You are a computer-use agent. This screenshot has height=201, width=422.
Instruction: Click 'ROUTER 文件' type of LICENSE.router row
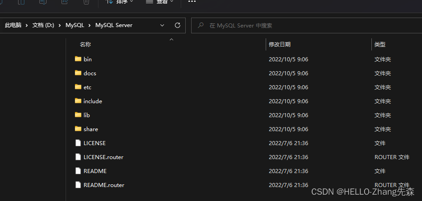tap(392, 157)
